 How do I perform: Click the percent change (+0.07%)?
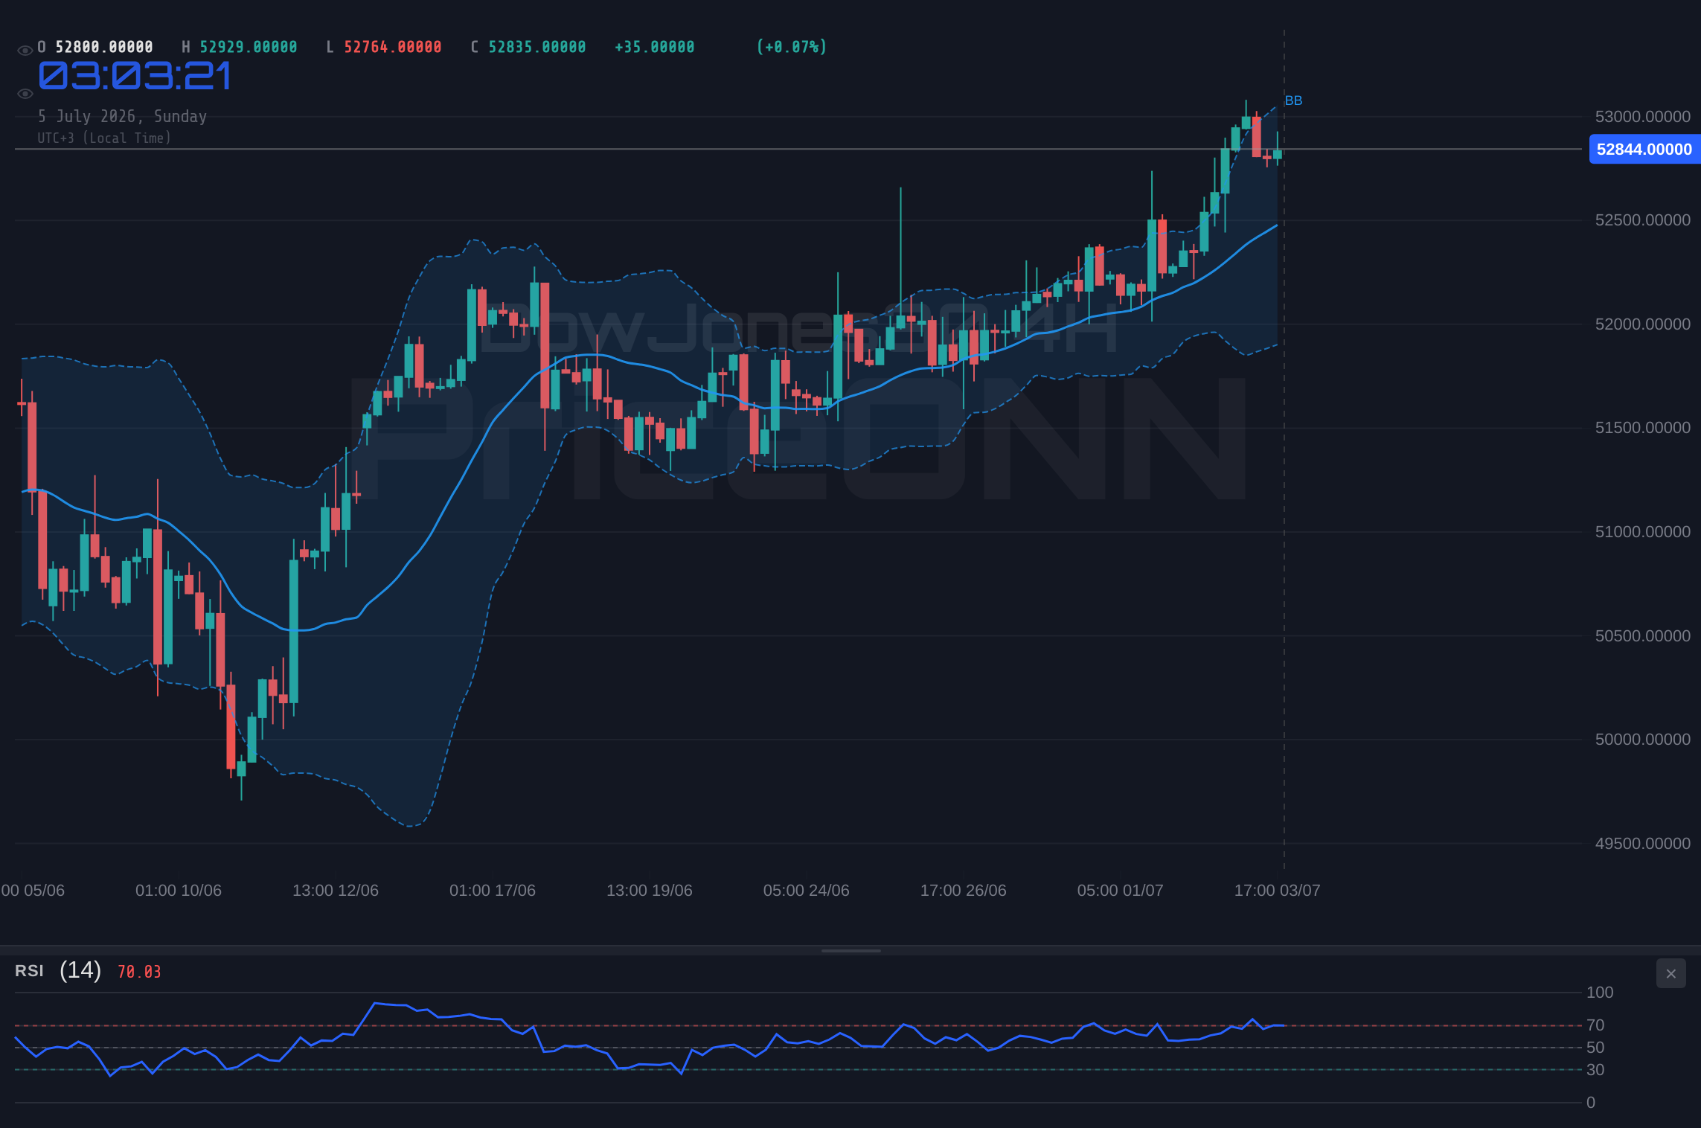(792, 47)
